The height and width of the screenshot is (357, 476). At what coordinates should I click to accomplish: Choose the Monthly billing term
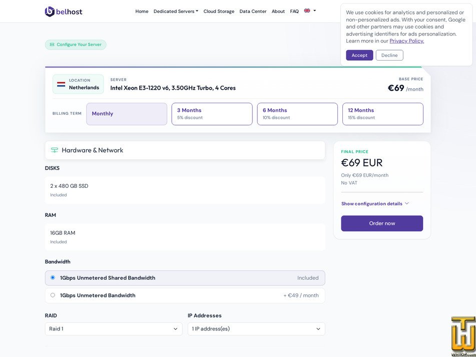127,114
